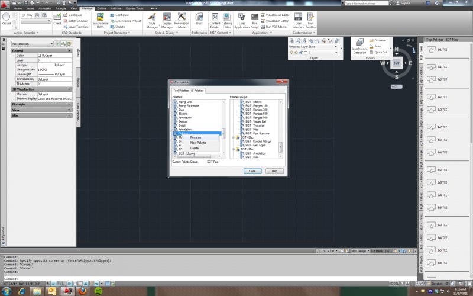Open the Catalog Editor

(226, 21)
